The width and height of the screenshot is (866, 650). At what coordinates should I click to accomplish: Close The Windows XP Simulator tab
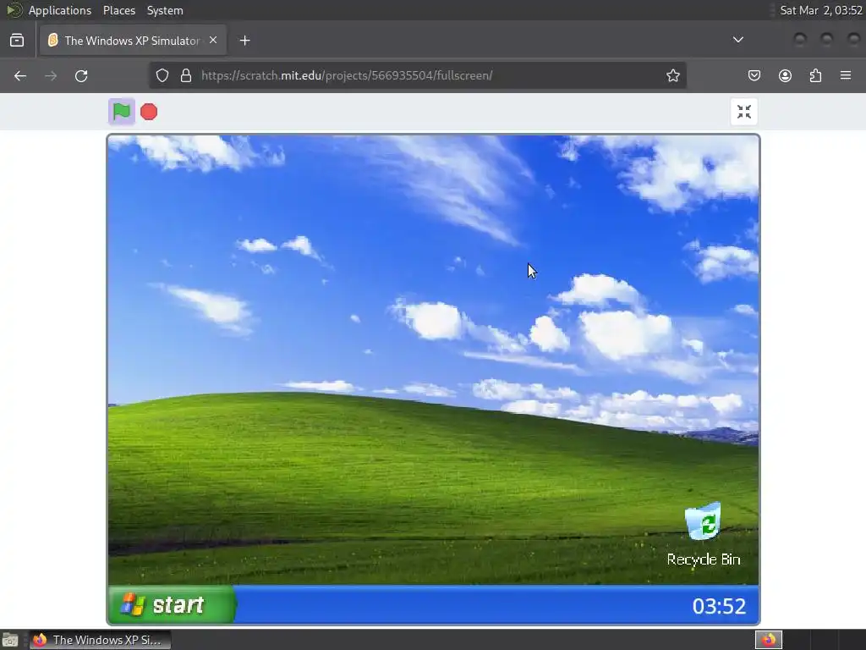pos(213,40)
